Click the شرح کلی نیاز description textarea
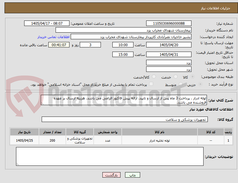This screenshot has width=238, height=183. point(124,100)
